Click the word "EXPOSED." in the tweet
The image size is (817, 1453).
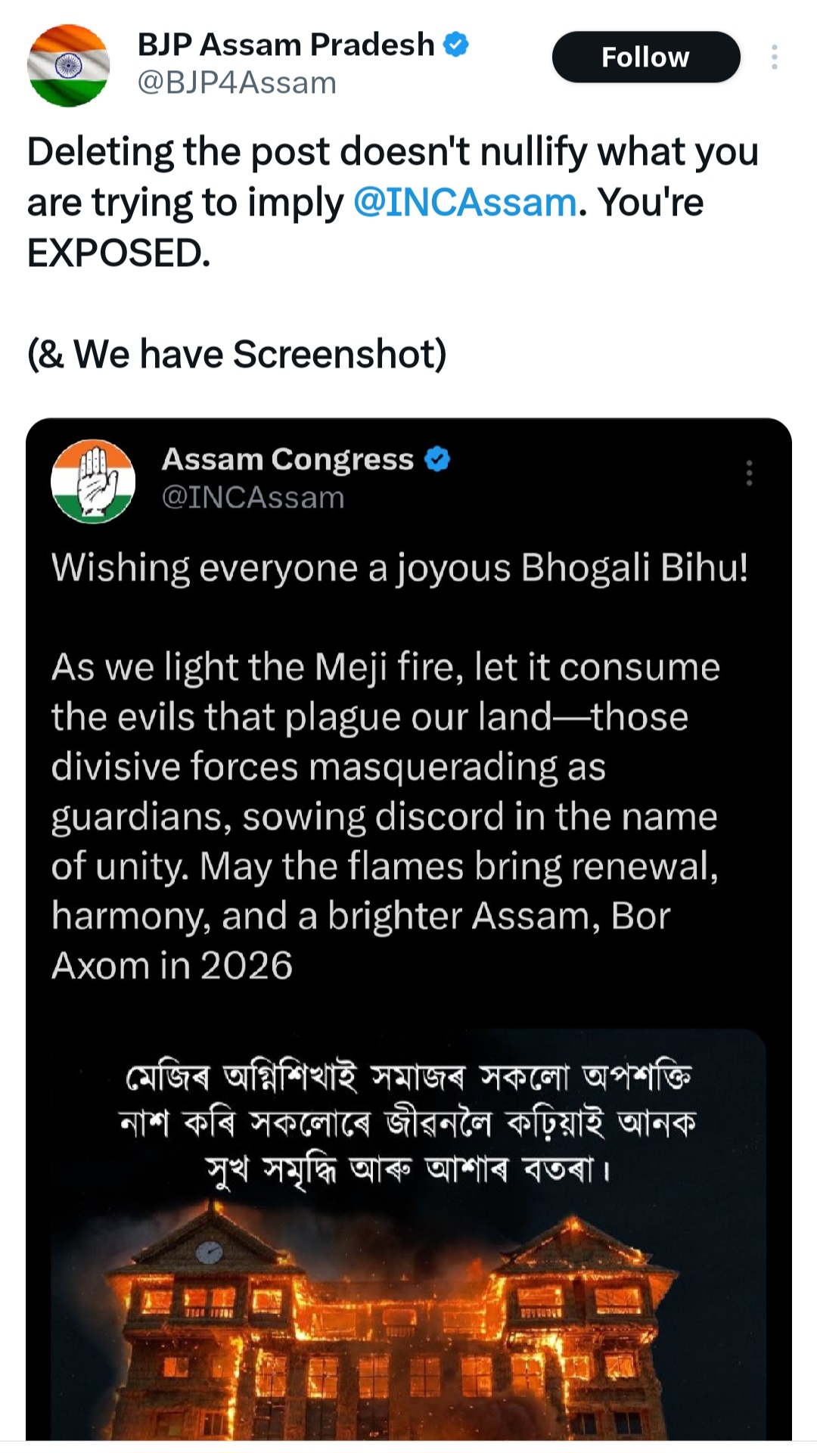[x=119, y=253]
